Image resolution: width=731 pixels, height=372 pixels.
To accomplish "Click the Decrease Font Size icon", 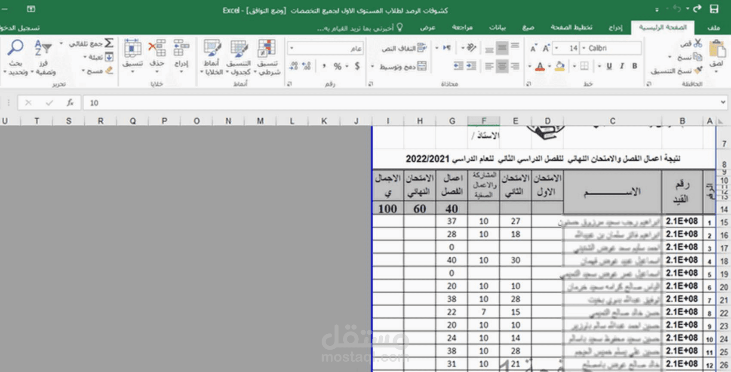I will (533, 48).
